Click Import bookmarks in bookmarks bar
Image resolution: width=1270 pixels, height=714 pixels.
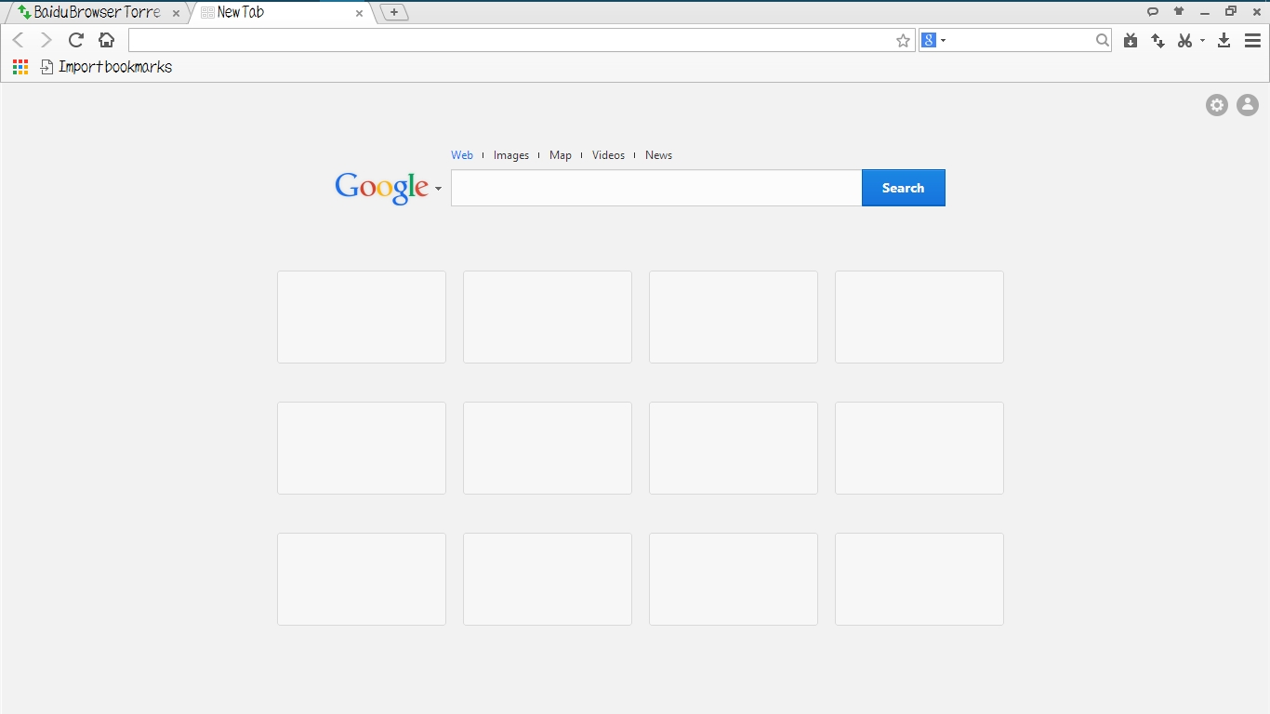[106, 67]
